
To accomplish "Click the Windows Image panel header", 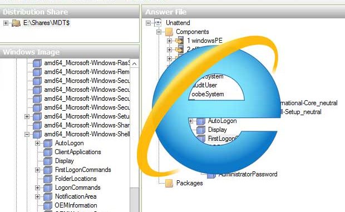I will click(x=70, y=52).
